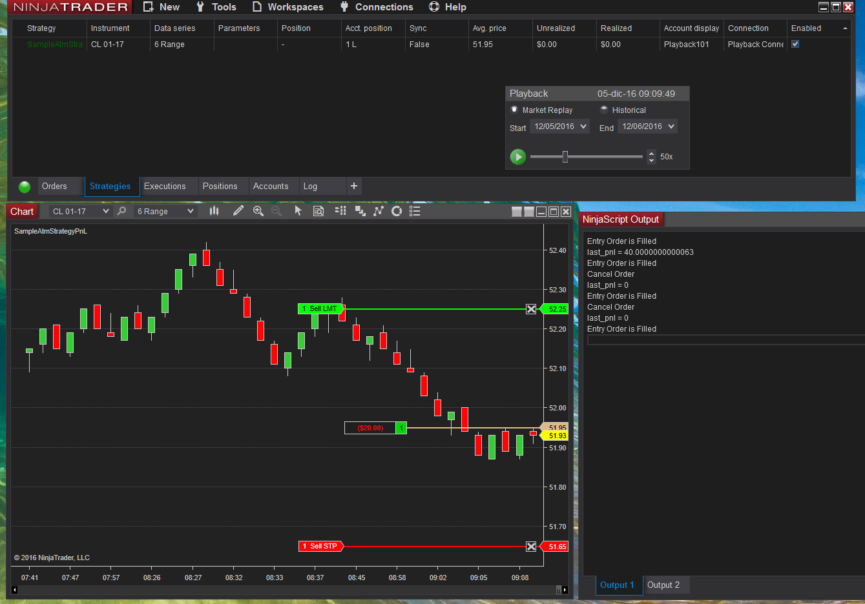The height and width of the screenshot is (604, 865).
Task: Toggle the Chart Trader icon
Action: pos(340,211)
